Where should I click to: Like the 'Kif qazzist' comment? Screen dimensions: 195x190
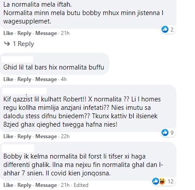click(8, 136)
